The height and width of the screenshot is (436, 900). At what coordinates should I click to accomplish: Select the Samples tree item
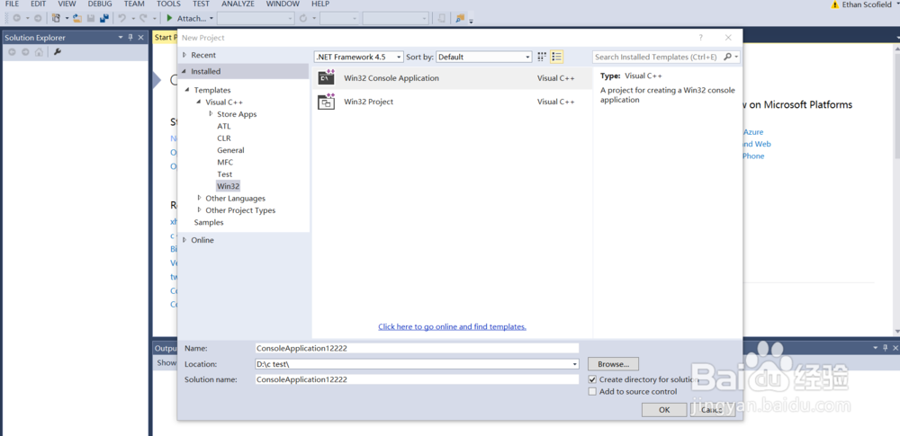(209, 222)
